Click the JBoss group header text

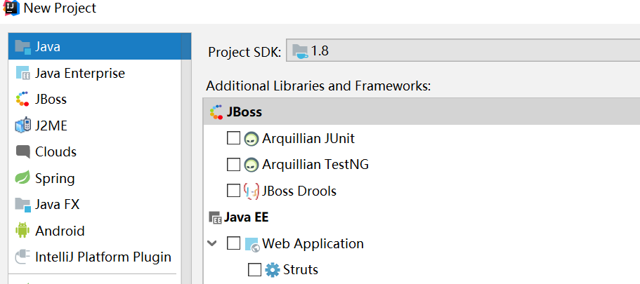(x=244, y=112)
